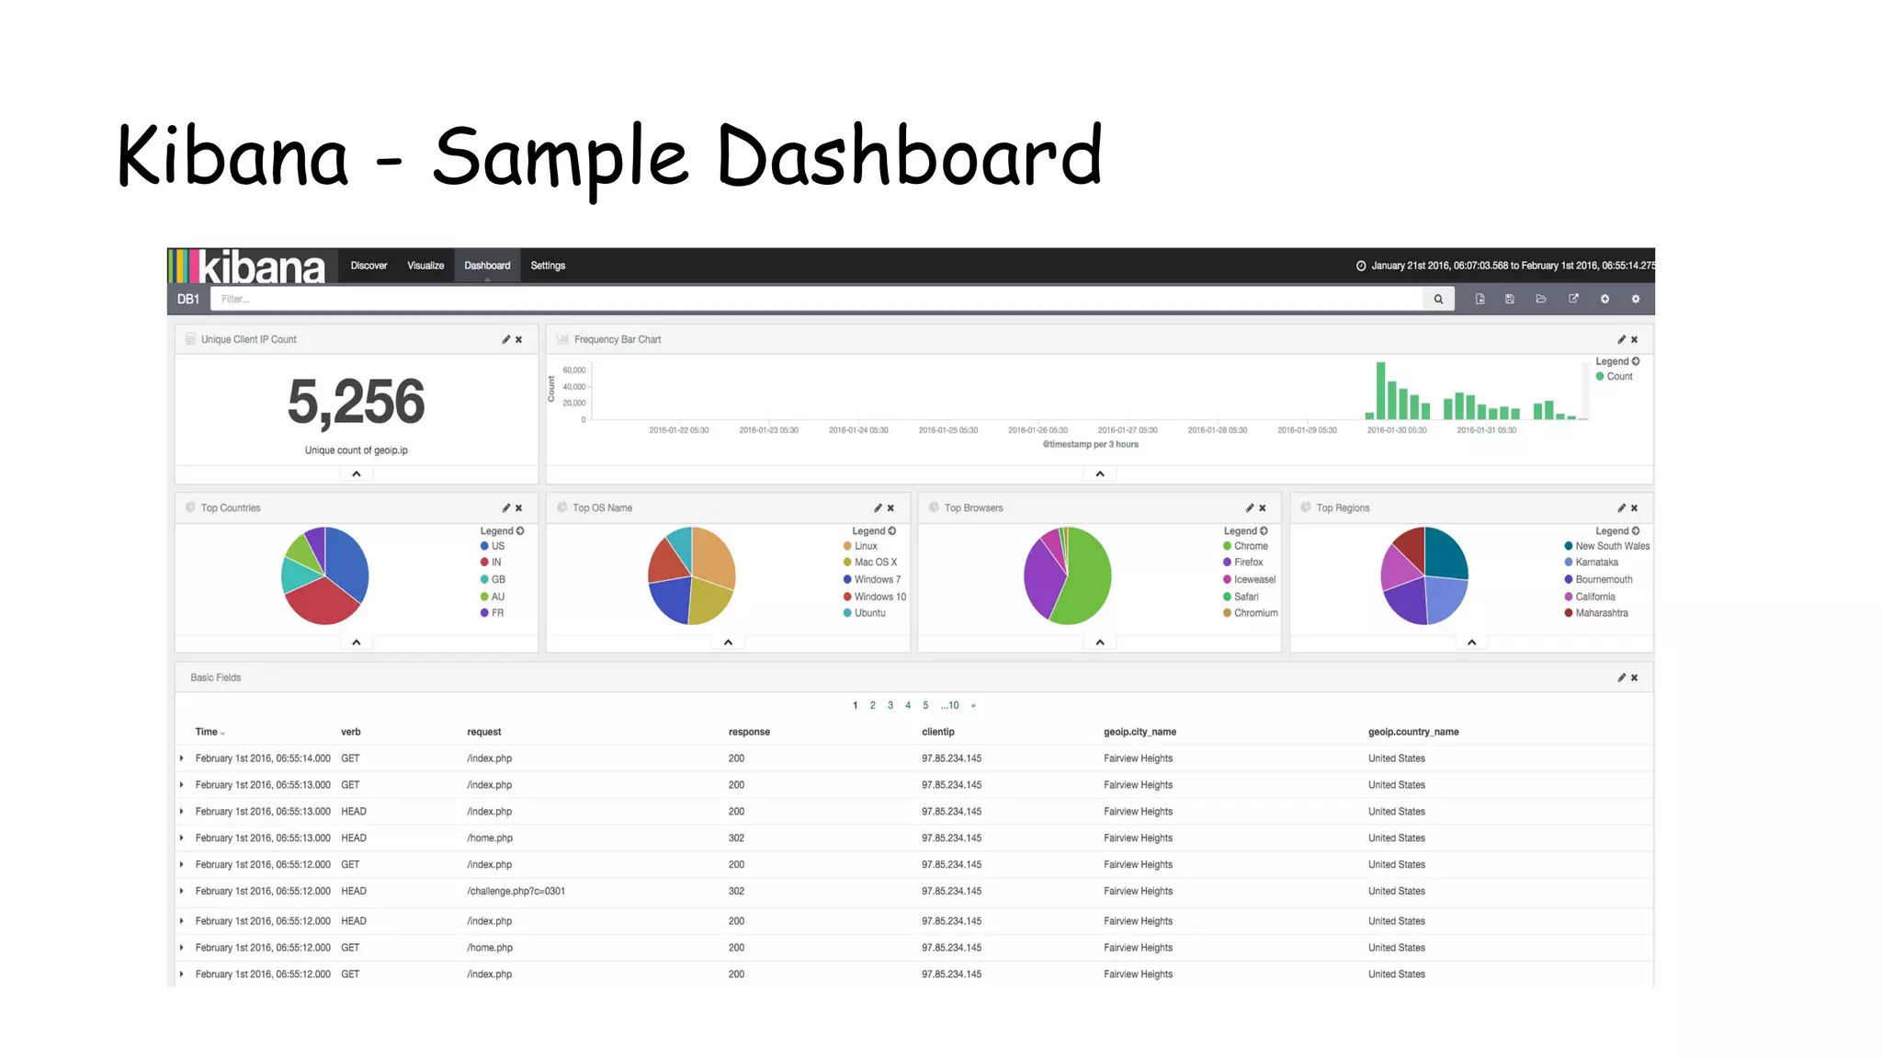Edit the Unique Client IP Count panel
This screenshot has height=1059, width=1882.
pyautogui.click(x=505, y=340)
